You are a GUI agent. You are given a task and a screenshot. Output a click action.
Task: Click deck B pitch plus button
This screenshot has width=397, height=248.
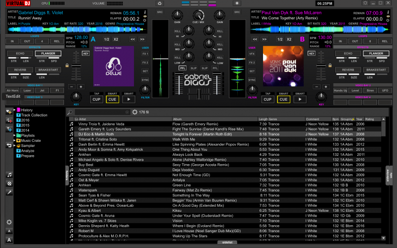click(326, 87)
